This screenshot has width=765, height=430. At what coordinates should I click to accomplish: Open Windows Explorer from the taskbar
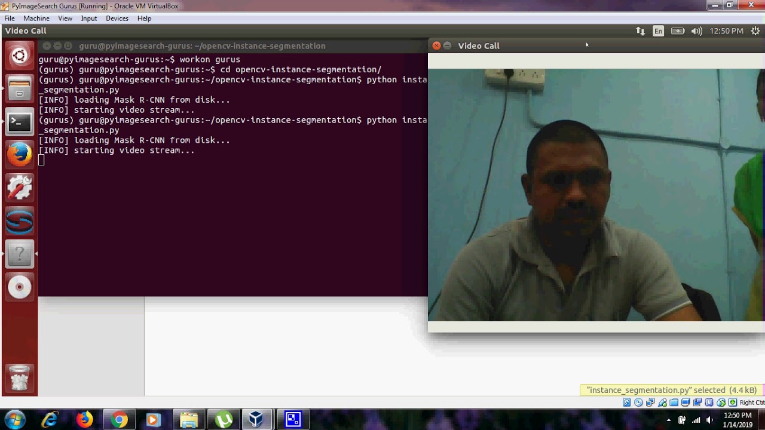pos(188,420)
